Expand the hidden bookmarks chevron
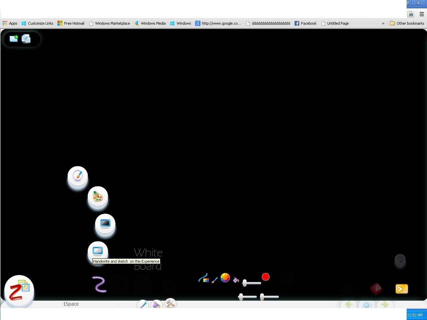 (383, 23)
